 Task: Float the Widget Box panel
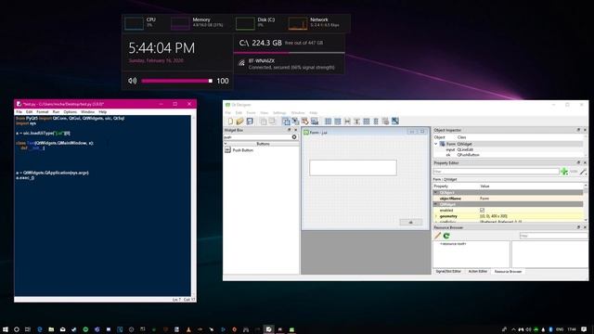(x=290, y=130)
